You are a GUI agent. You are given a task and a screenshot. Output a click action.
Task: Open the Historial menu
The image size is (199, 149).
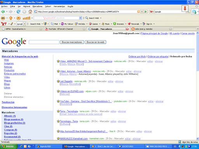click(26, 6)
